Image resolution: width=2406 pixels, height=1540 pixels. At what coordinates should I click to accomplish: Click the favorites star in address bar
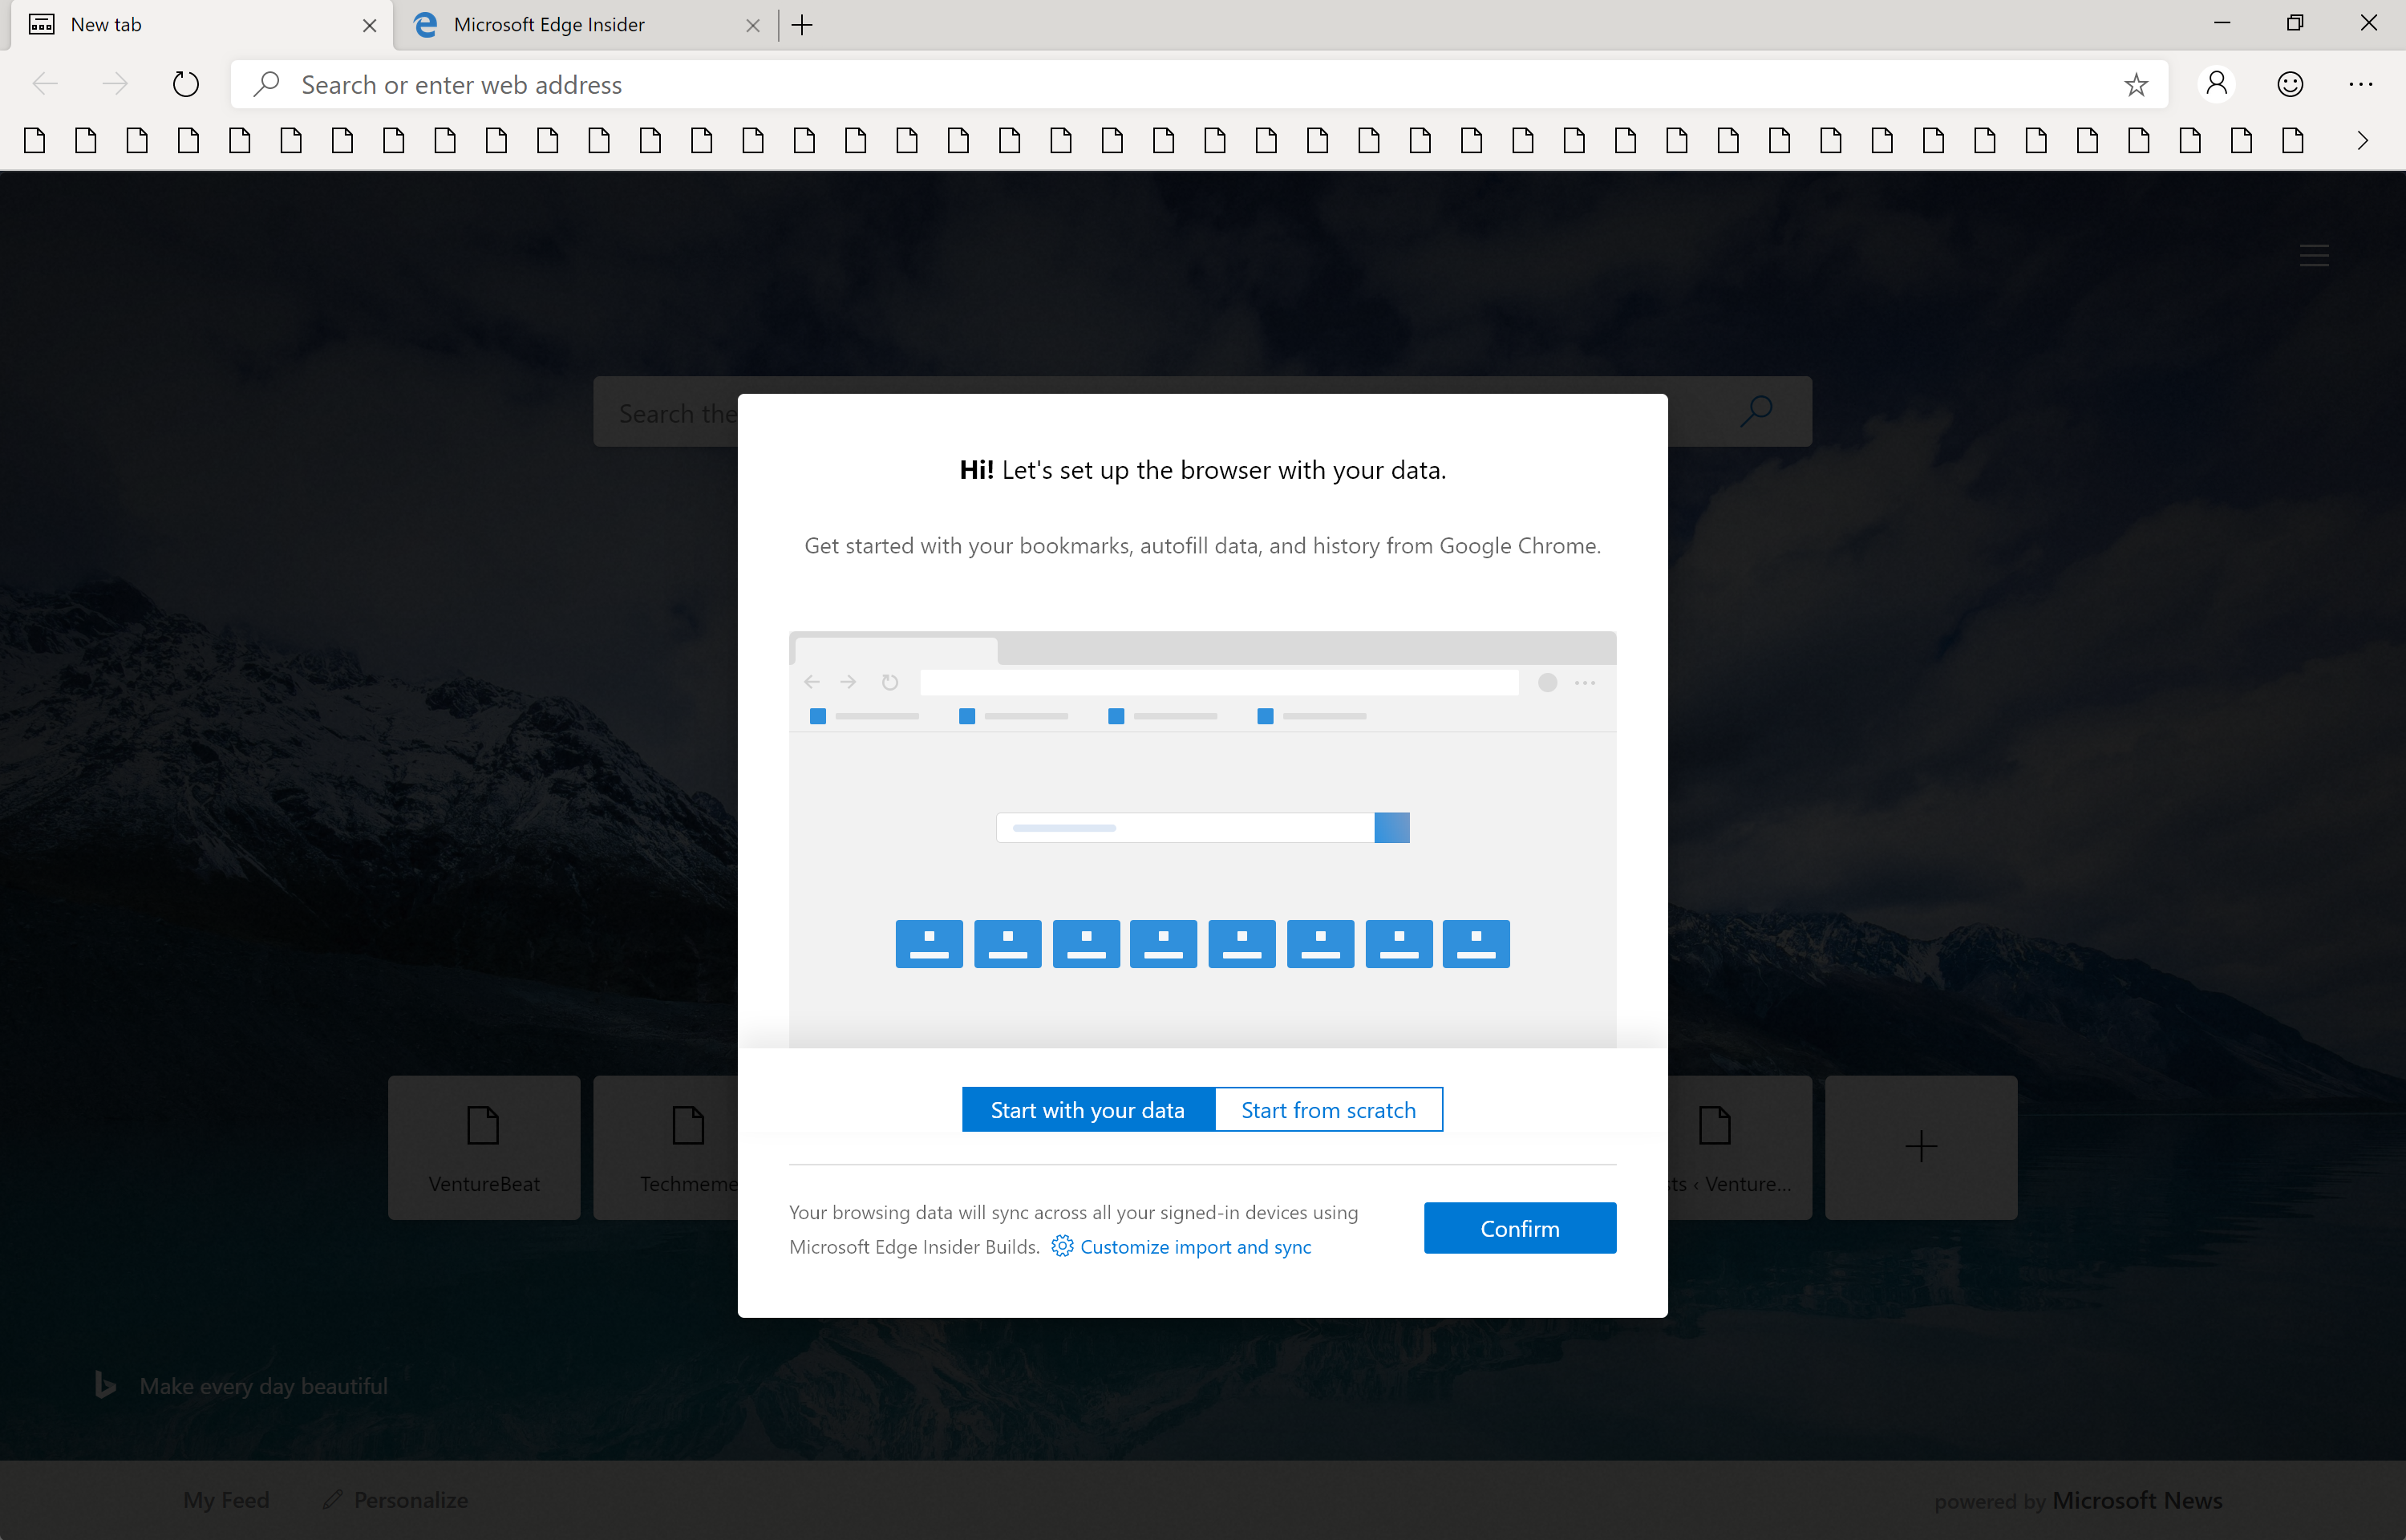pos(2135,85)
